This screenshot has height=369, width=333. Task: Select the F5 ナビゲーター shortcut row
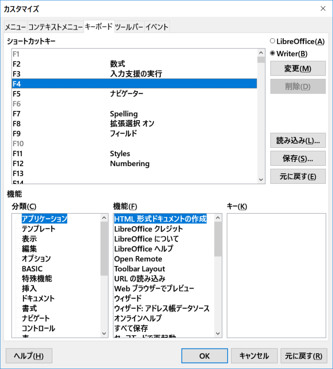(133, 94)
